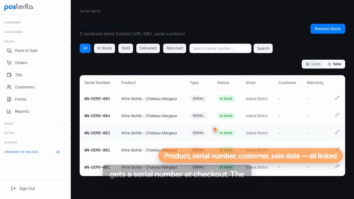The image size is (354, 199).
Task: Open Tills wallet icon in sidebar
Action: pyautogui.click(x=9, y=75)
